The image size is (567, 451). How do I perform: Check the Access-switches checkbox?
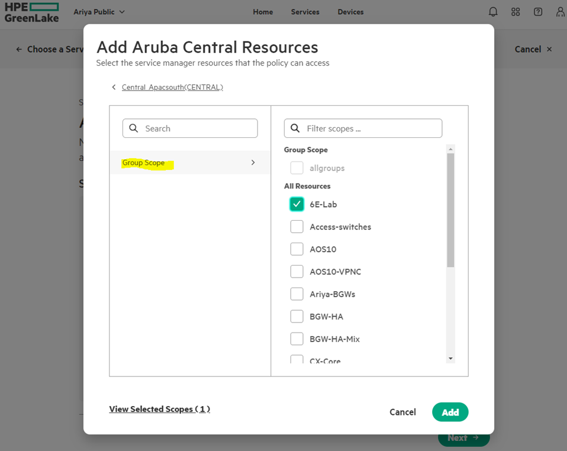[297, 226]
